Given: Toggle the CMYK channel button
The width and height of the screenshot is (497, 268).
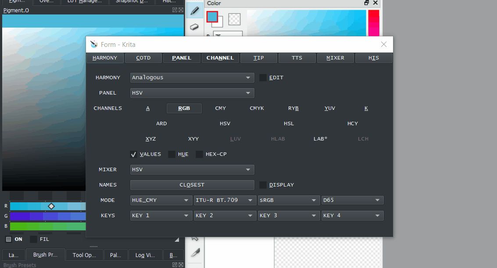Looking at the screenshot, I should (x=257, y=108).
